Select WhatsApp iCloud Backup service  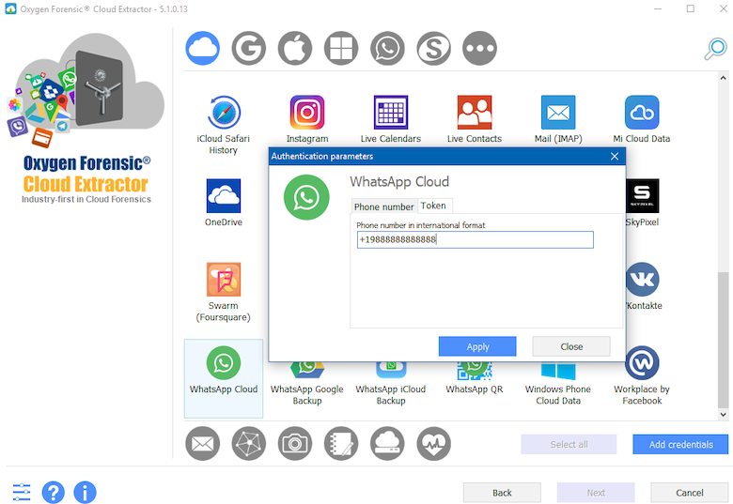coord(391,384)
